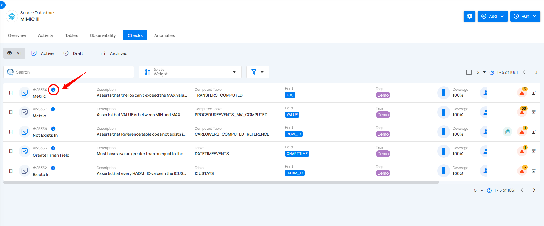Open anomaly warning for CHARTTIME check
Screen dimensions: 544x226
(522, 151)
